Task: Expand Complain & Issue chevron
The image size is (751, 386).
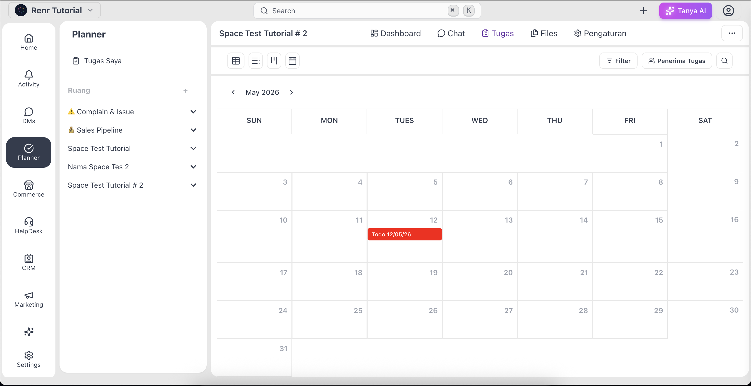Action: coord(193,112)
